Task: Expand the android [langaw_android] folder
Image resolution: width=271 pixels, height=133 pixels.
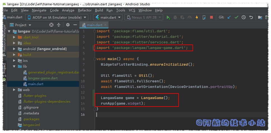Action: click(14, 49)
